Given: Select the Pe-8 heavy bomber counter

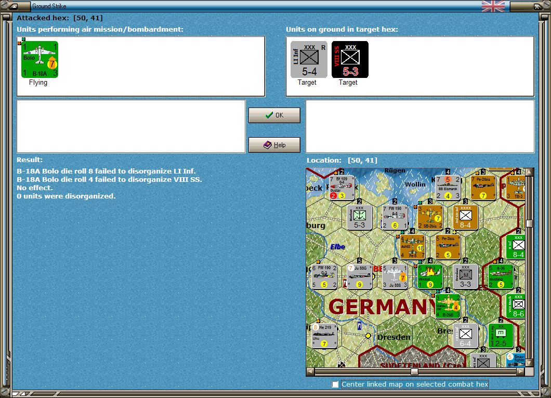Looking at the screenshot, I should [413, 247].
